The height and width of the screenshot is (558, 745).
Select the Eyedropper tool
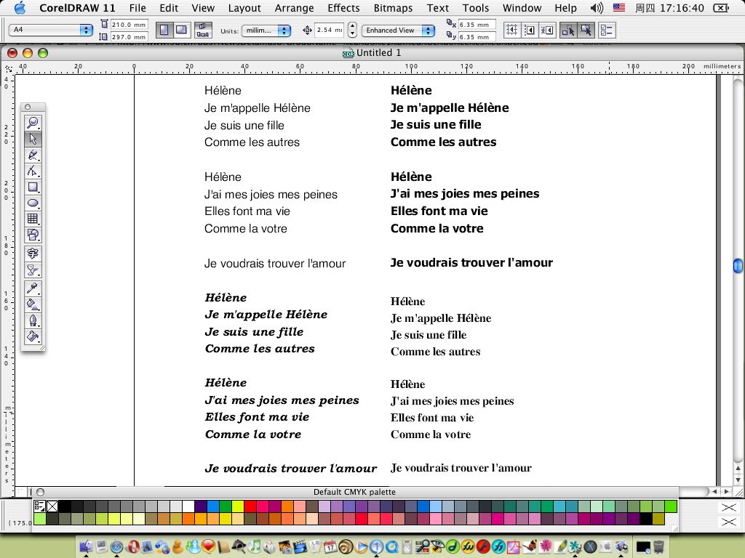[33, 288]
